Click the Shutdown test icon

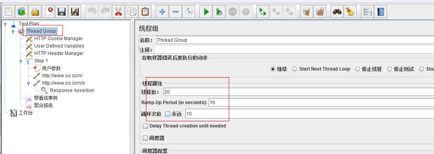click(x=246, y=12)
